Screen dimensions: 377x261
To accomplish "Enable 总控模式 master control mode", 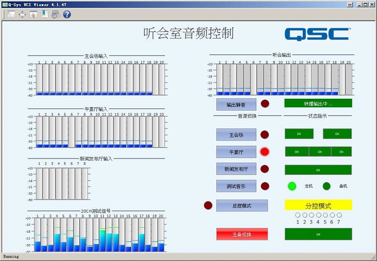I will coord(242,206).
